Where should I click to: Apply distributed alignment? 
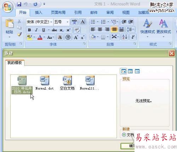point(121,29)
